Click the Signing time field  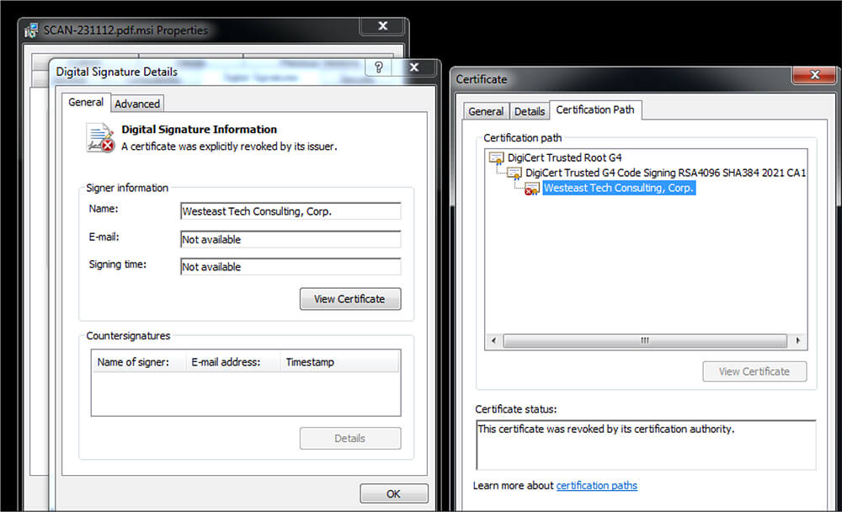pyautogui.click(x=290, y=267)
